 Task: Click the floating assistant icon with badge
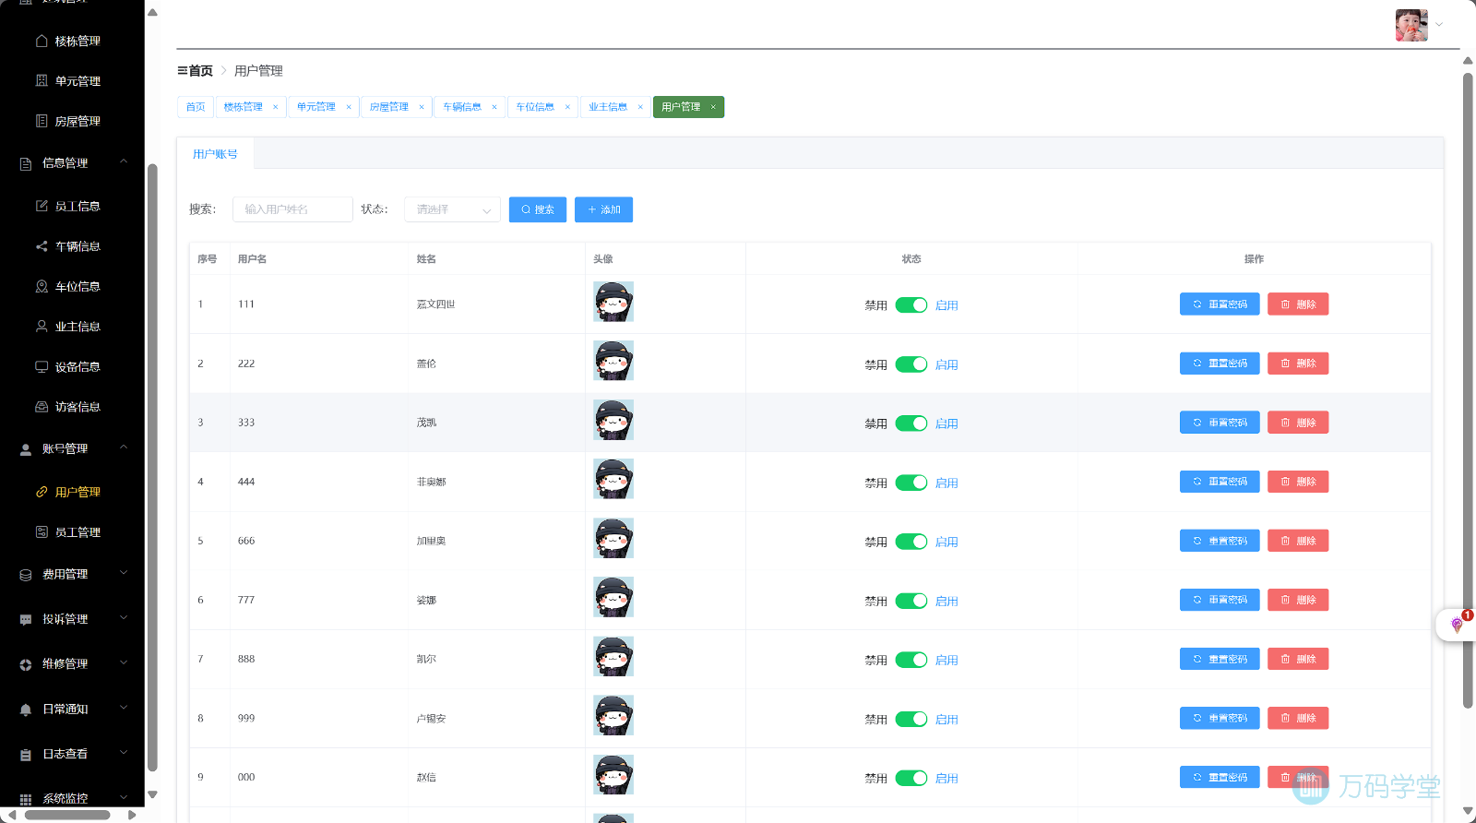[1457, 625]
